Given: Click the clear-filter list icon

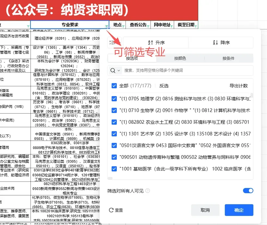Looking at the screenshot, I should (x=112, y=43).
